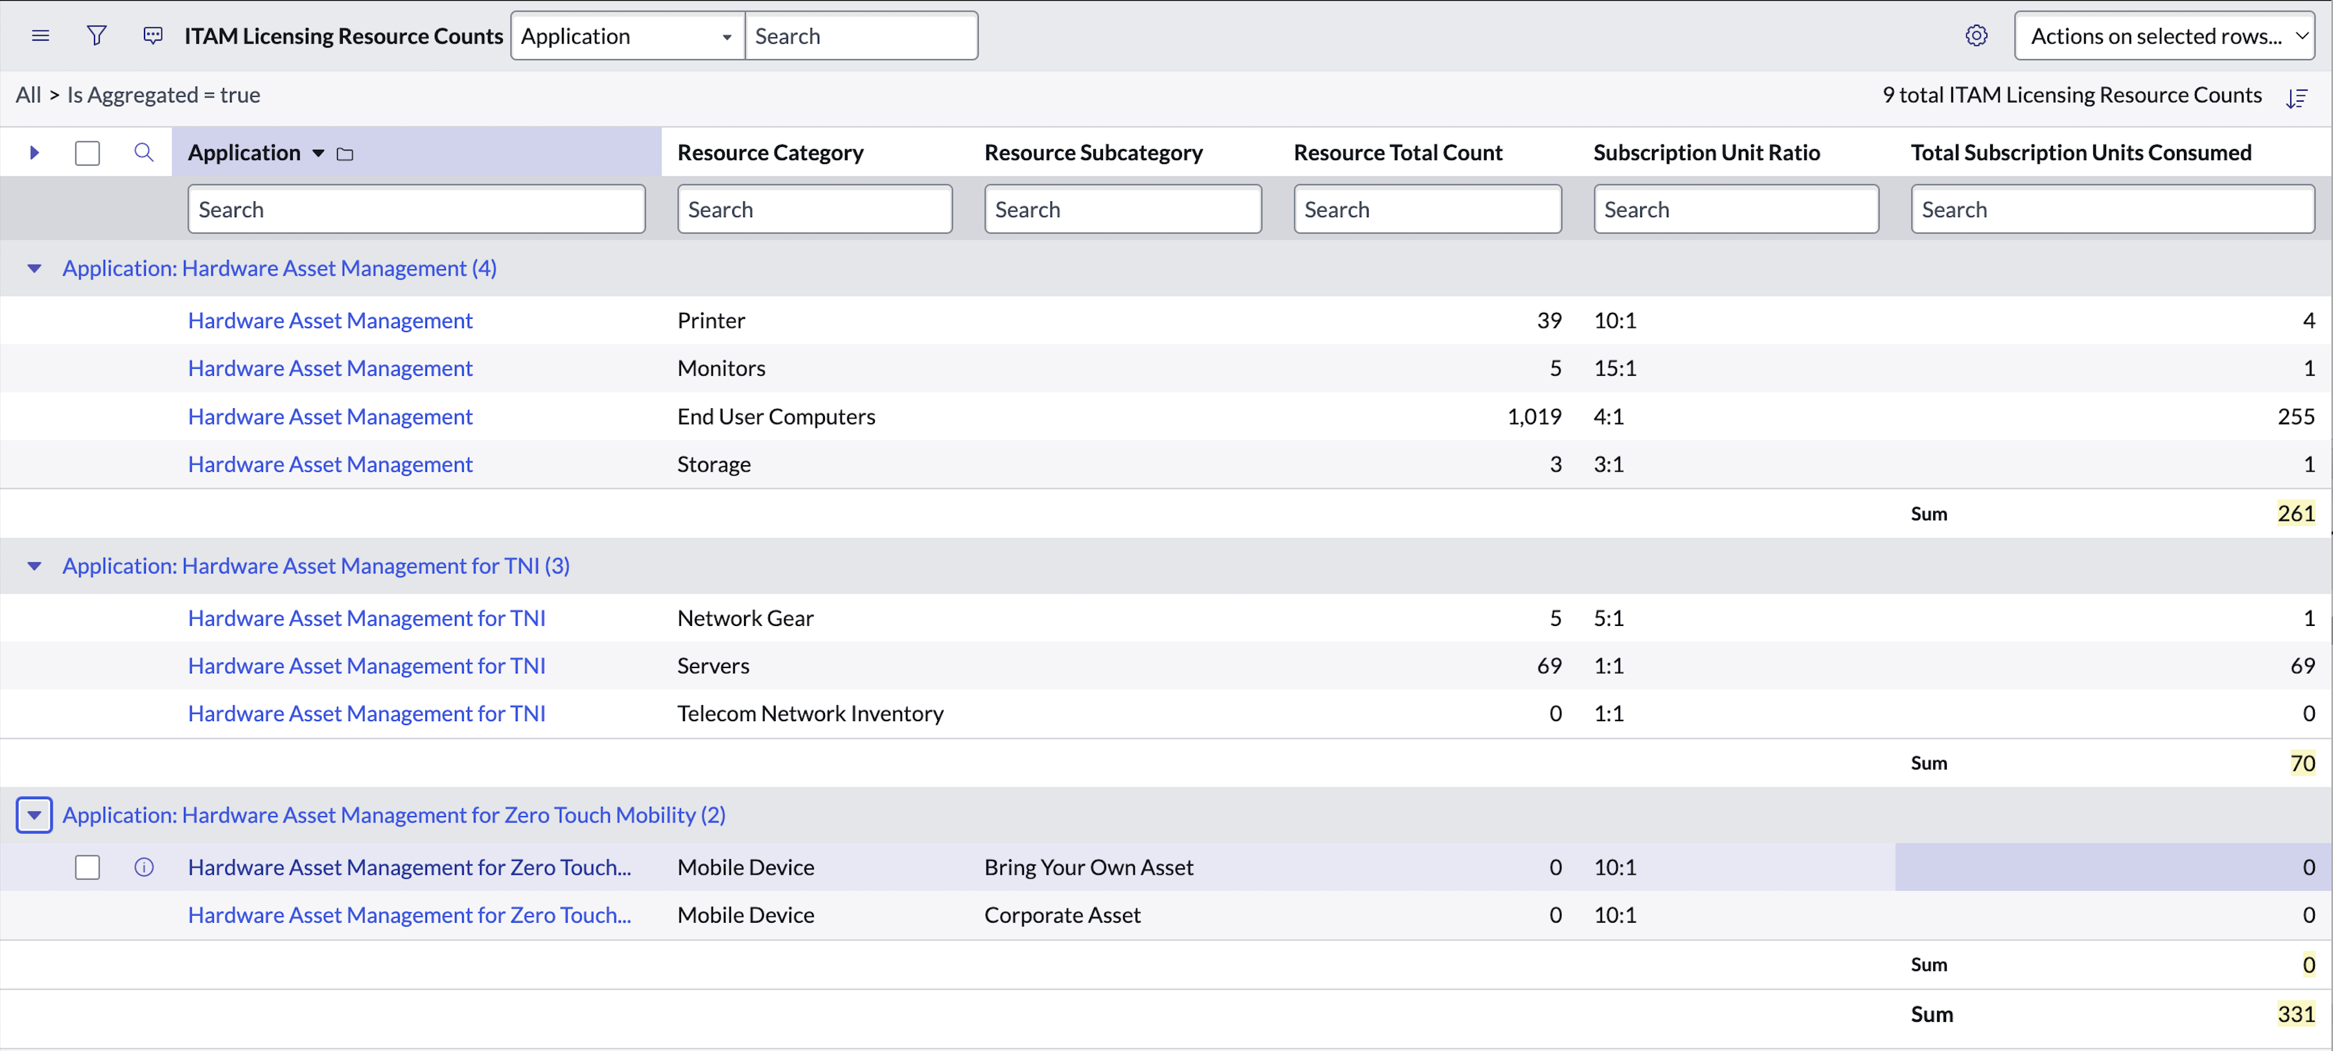Open the Hardware Asset Management record for Monitors
This screenshot has height=1051, width=2333.
pos(331,369)
